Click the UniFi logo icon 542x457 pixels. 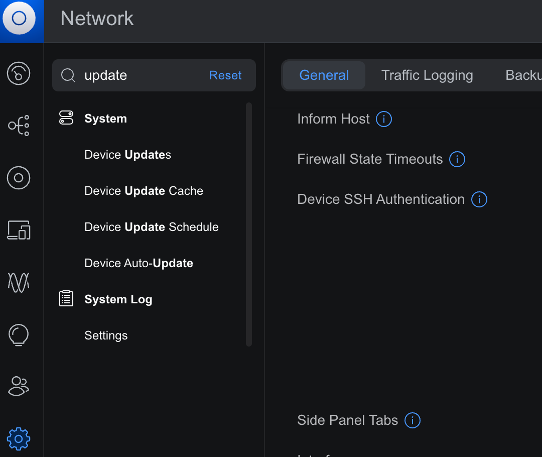coord(19,18)
